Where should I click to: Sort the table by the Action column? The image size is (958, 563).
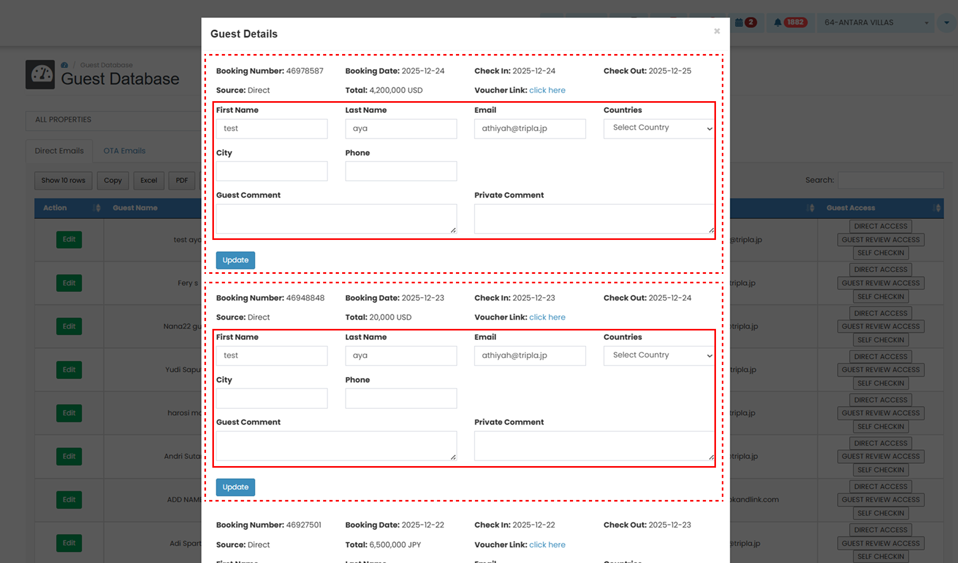click(97, 208)
